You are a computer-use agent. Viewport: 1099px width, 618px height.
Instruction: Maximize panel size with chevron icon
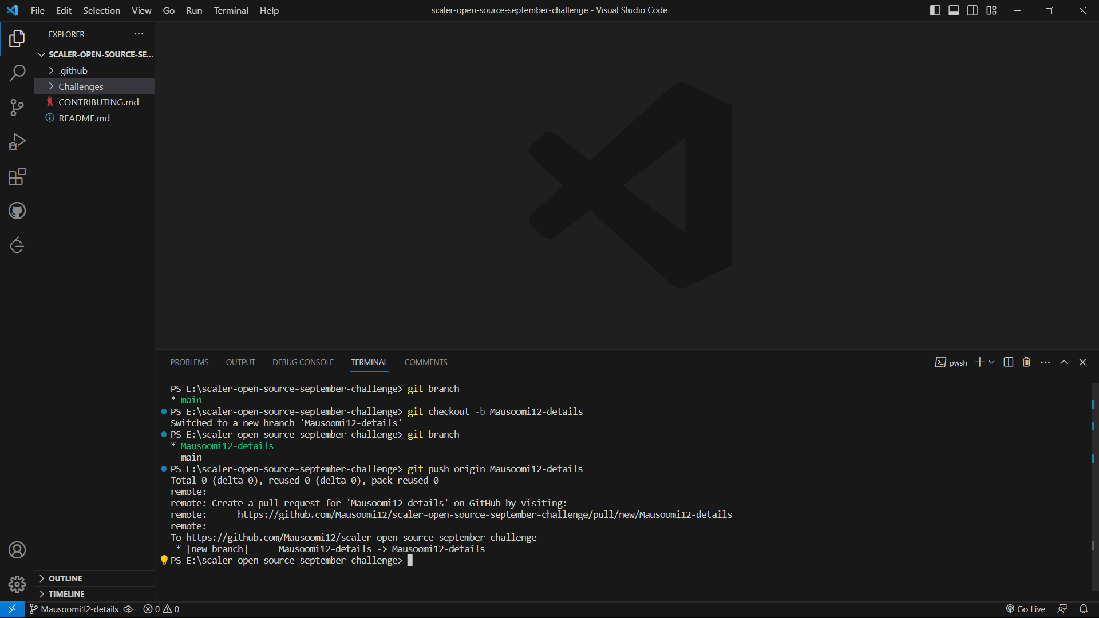coord(1064,362)
